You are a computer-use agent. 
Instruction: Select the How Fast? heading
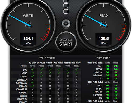(x=103, y=58)
